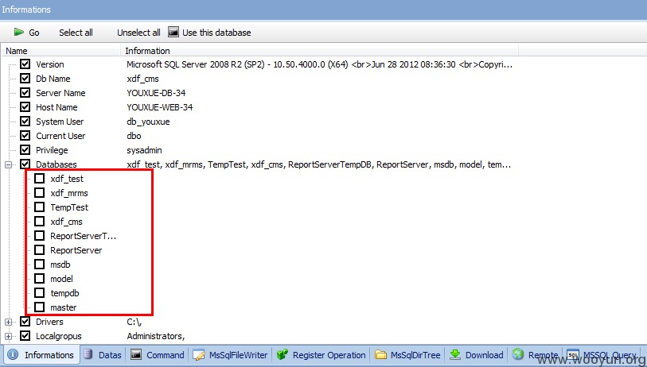Click the sysadmin privilege value
This screenshot has width=647, height=367.
144,150
